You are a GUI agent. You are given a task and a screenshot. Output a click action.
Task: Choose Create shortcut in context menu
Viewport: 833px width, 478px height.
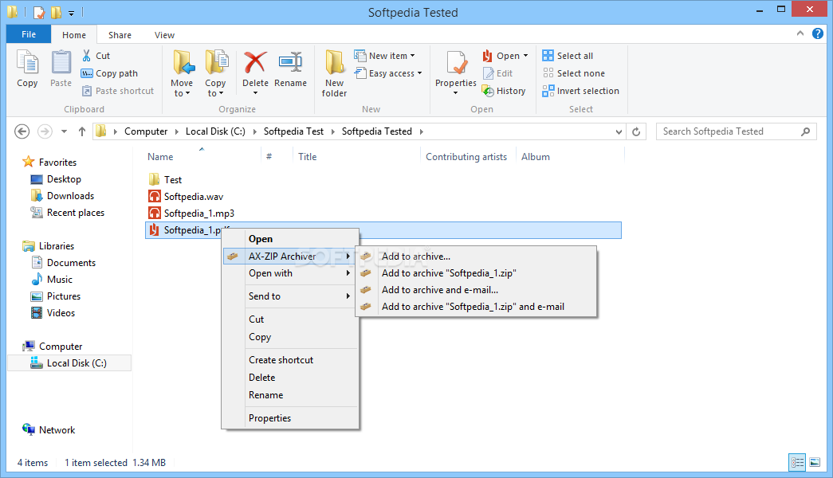[290, 360]
